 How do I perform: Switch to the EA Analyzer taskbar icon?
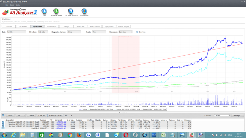point(191,135)
